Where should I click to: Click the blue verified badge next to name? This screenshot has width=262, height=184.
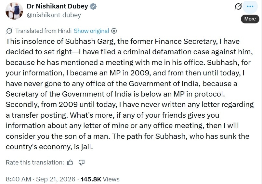[x=93, y=7]
